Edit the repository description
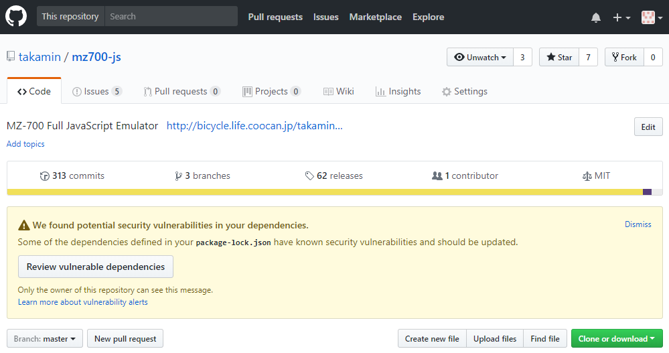 [648, 127]
